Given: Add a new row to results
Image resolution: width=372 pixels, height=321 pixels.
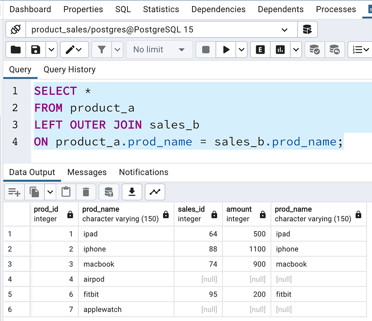Looking at the screenshot, I should [x=14, y=192].
